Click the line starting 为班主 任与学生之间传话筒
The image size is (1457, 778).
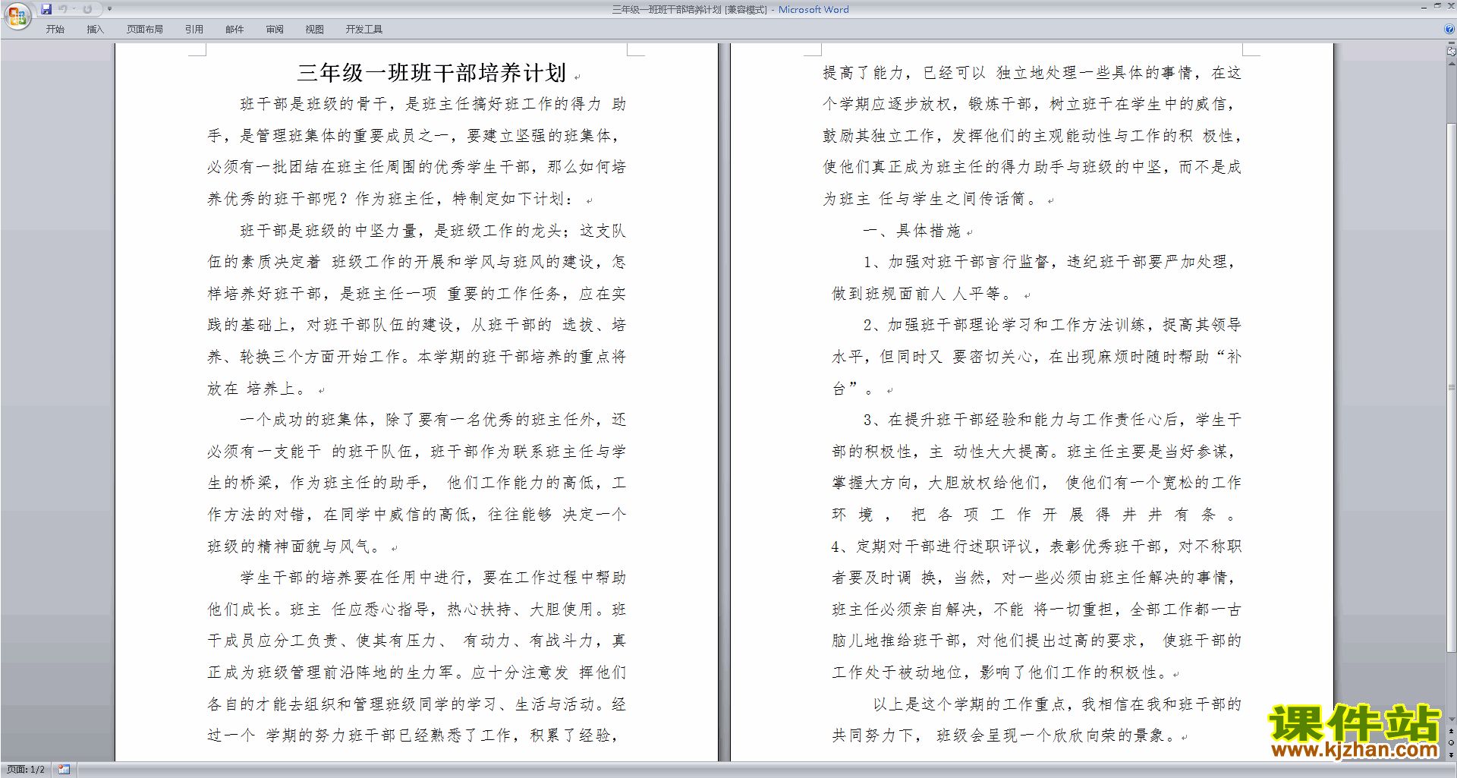tap(930, 199)
